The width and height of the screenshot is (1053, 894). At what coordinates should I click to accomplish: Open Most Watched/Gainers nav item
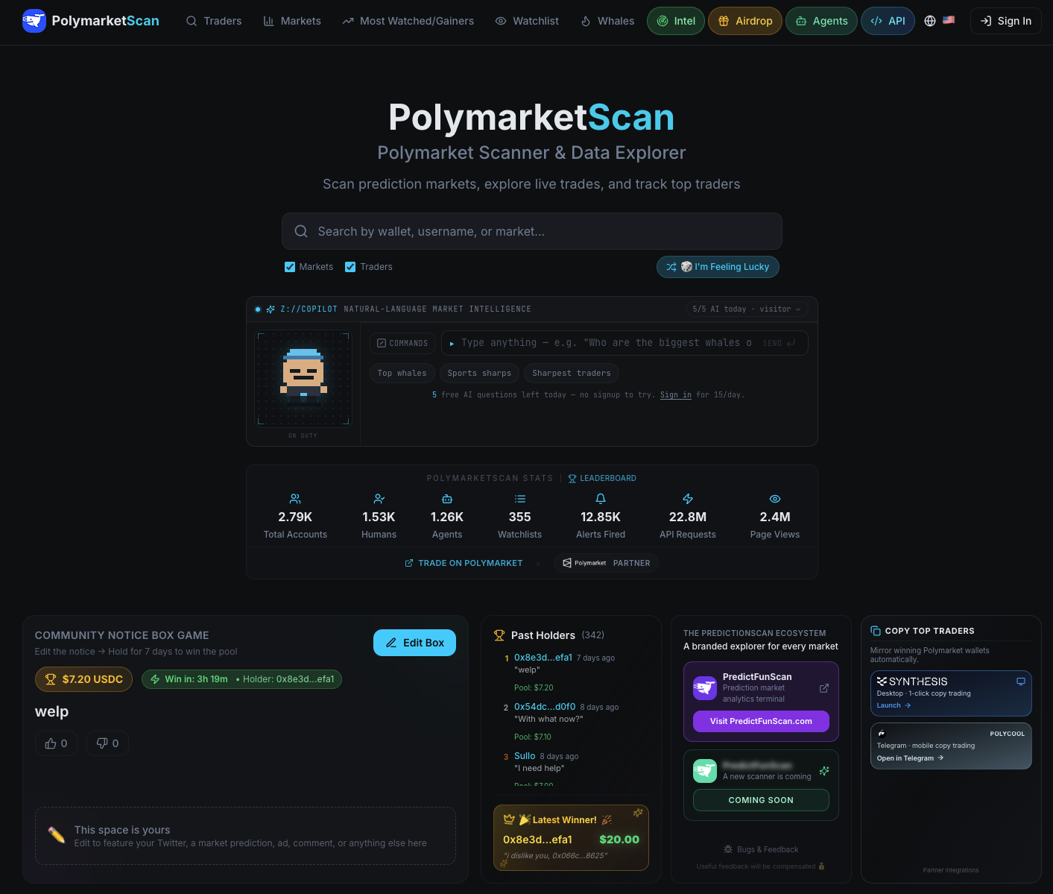point(408,21)
